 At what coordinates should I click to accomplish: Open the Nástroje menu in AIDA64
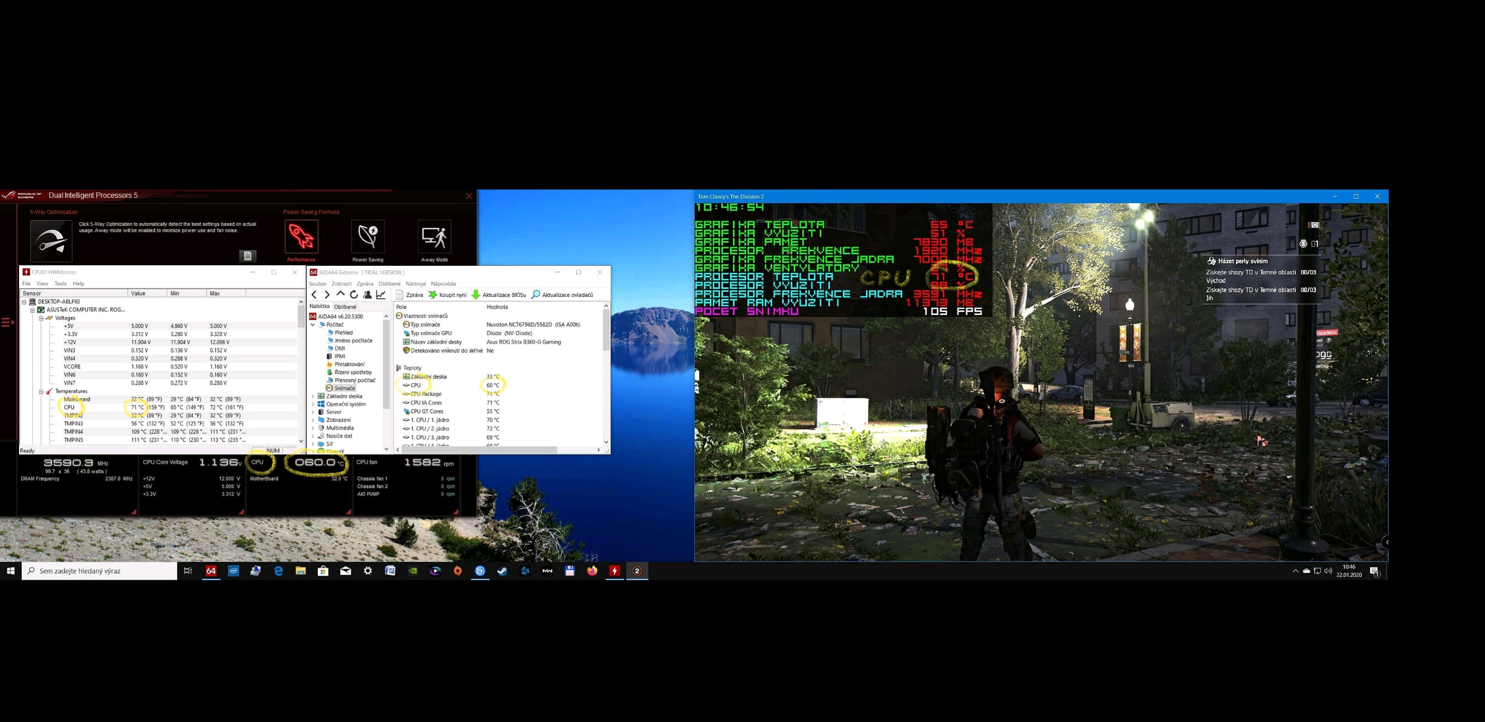[415, 283]
